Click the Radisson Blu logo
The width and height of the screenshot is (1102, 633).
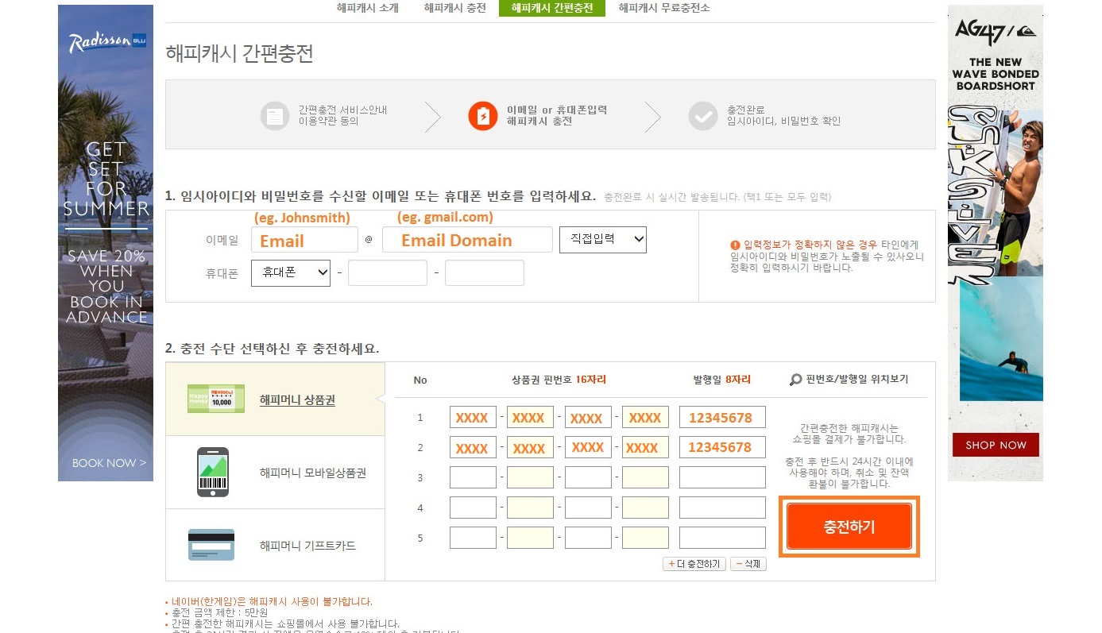pyautogui.click(x=106, y=43)
